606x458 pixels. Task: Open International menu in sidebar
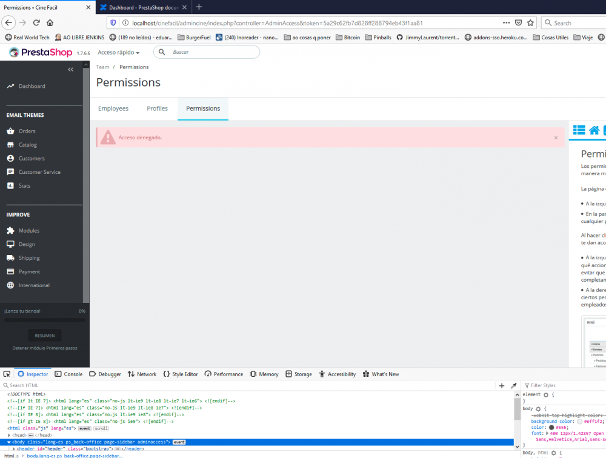(34, 285)
